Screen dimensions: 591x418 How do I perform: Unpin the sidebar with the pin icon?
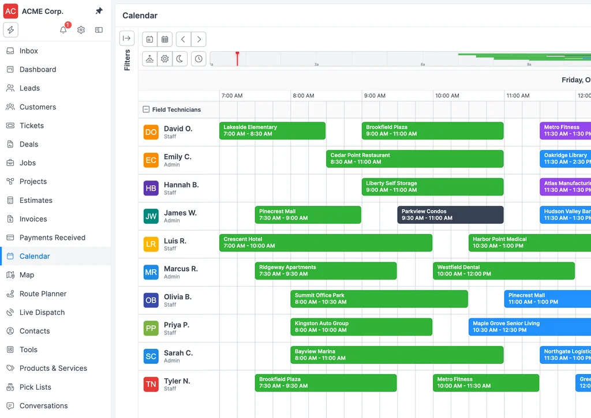click(99, 11)
